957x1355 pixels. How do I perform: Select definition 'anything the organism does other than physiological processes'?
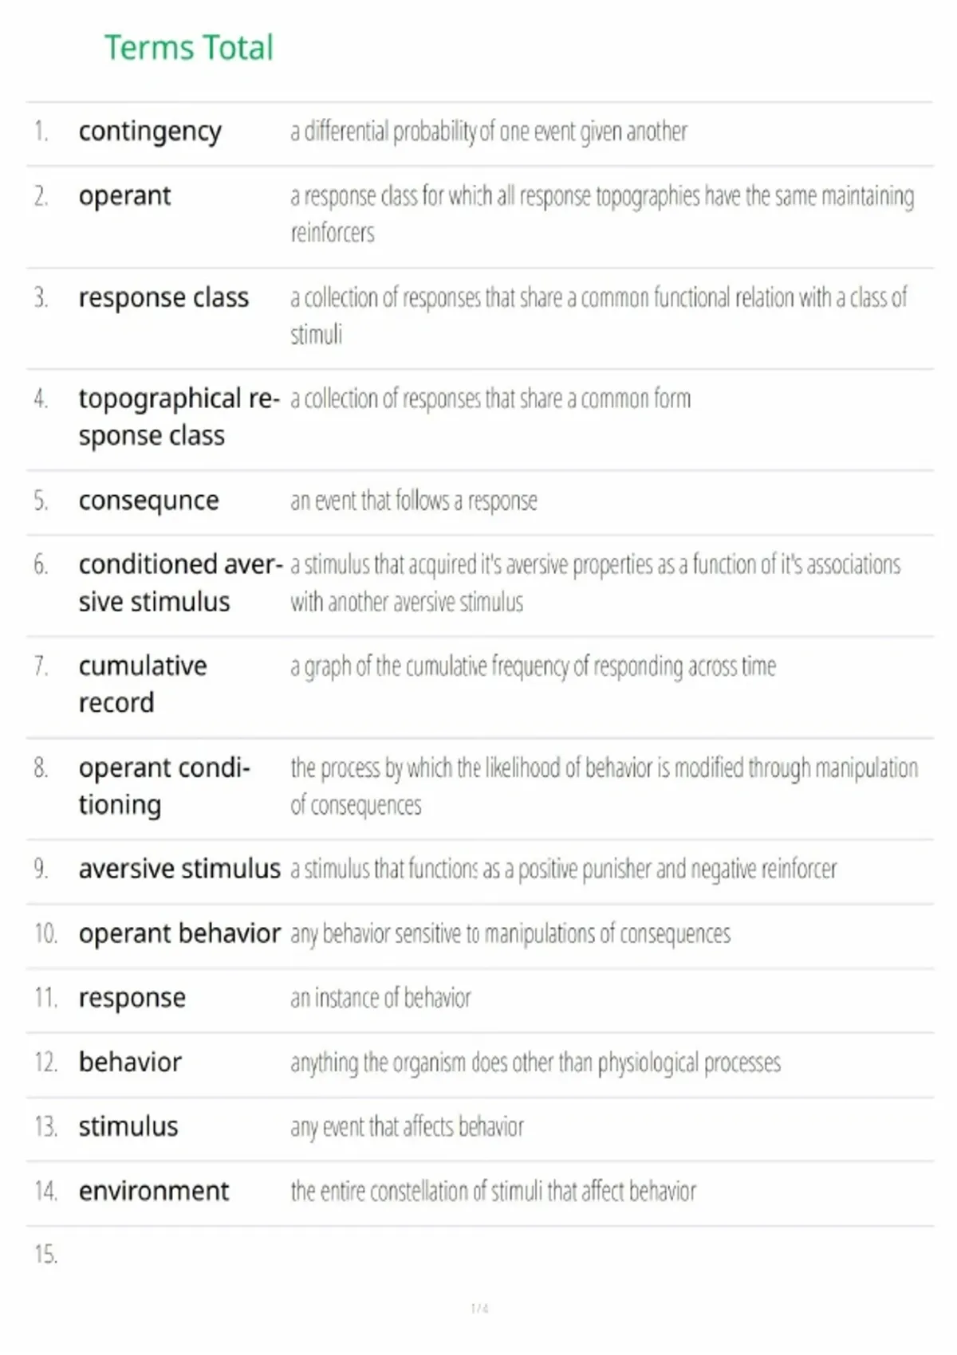pyautogui.click(x=535, y=1062)
